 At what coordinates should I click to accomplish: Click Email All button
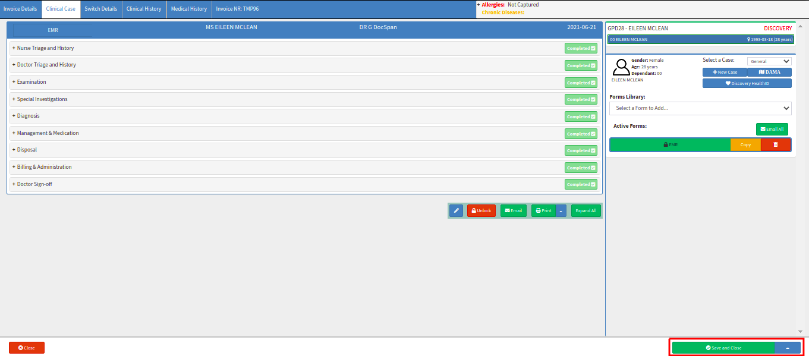point(772,129)
